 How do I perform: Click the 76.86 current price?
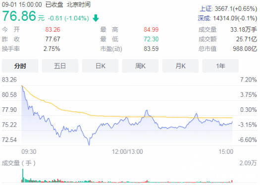19,16
